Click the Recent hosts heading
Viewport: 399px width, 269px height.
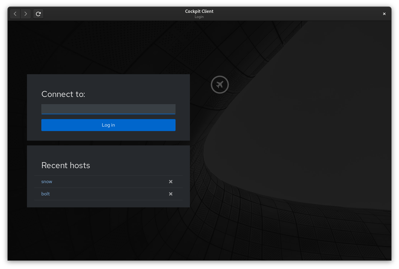[x=66, y=165]
